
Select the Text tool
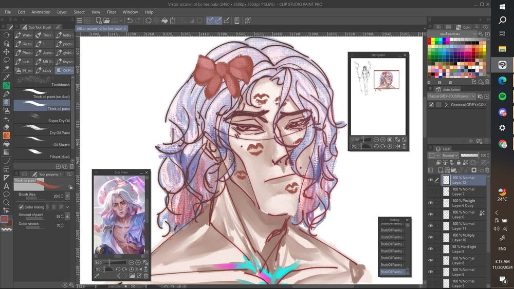point(6,186)
